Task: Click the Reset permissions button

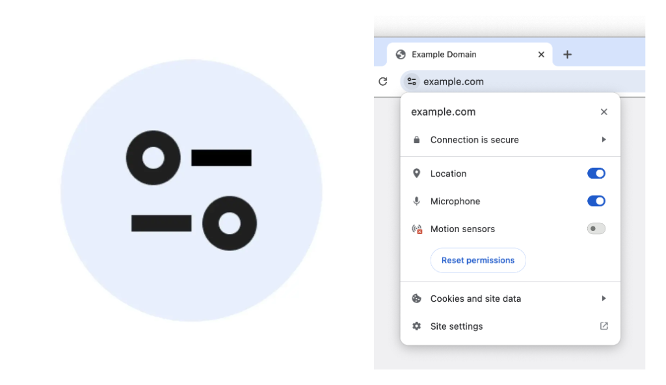Action: (478, 260)
